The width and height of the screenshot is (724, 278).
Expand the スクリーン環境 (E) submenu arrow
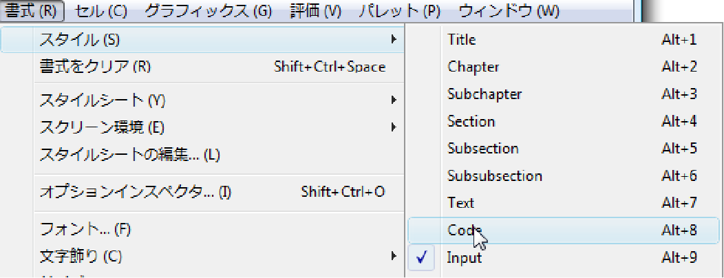coord(394,127)
